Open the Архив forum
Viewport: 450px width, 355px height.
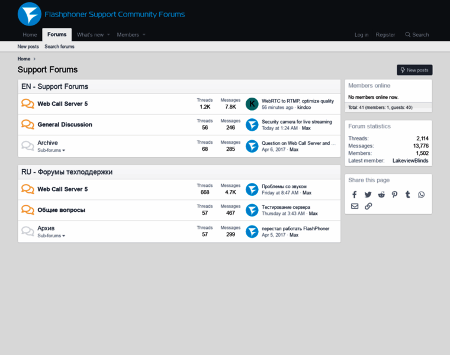click(46, 228)
